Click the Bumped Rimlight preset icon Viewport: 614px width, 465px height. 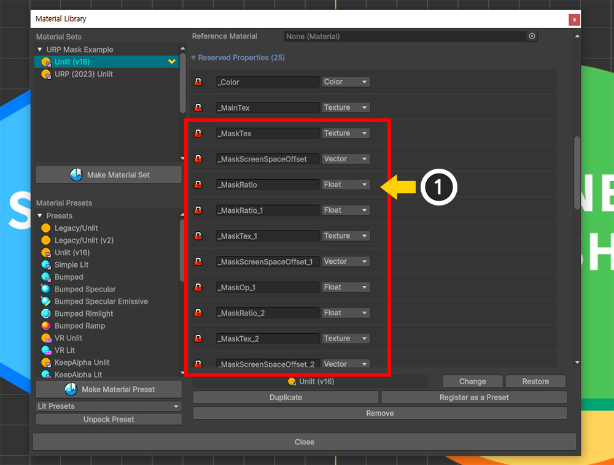(x=46, y=313)
